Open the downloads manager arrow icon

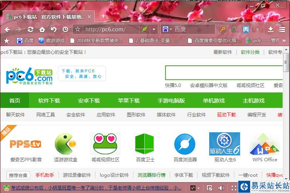pyautogui.click(x=271, y=29)
